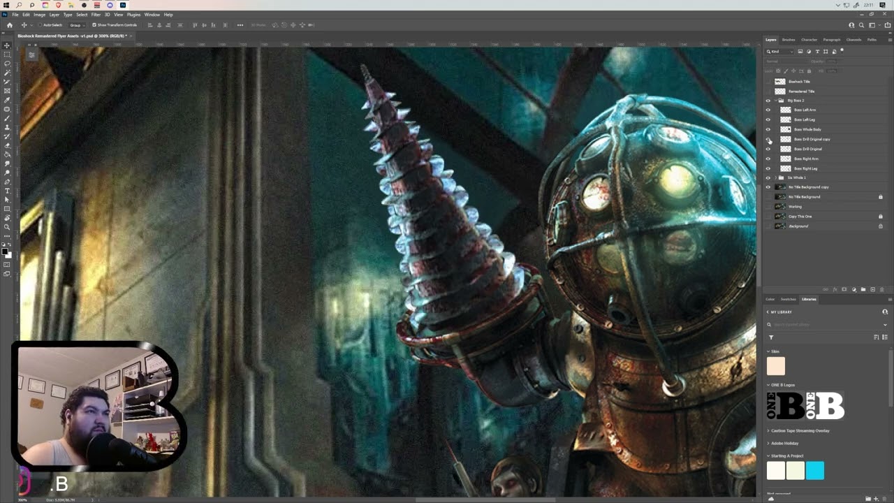This screenshot has height=503, width=894.
Task: Hide the Boss Whole Body layer
Action: 768,129
